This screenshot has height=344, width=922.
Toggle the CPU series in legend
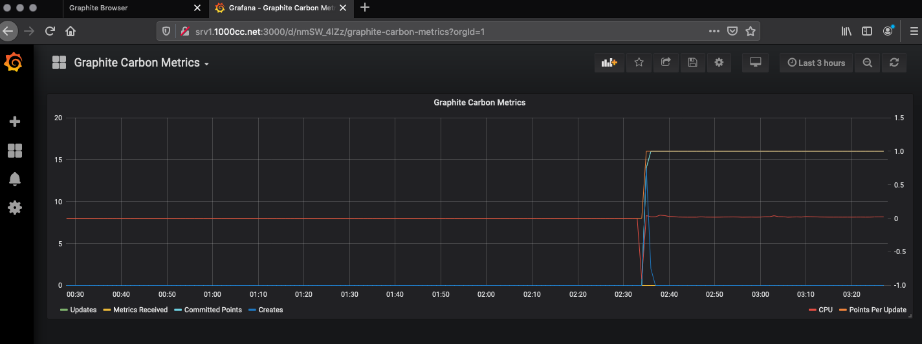(825, 310)
